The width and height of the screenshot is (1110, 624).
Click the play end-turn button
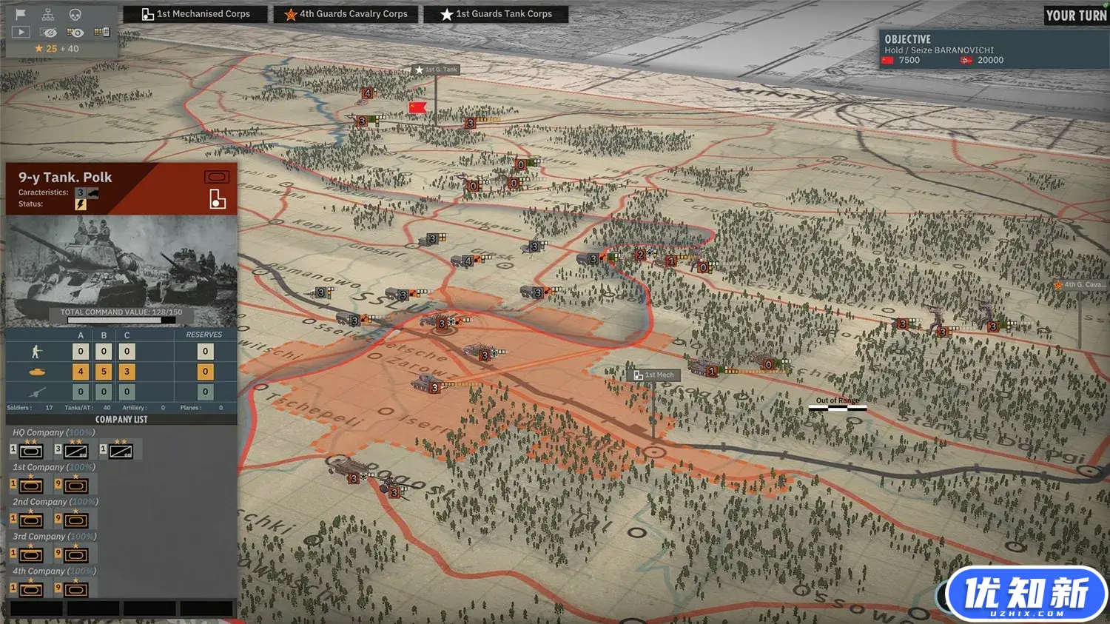[x=21, y=32]
